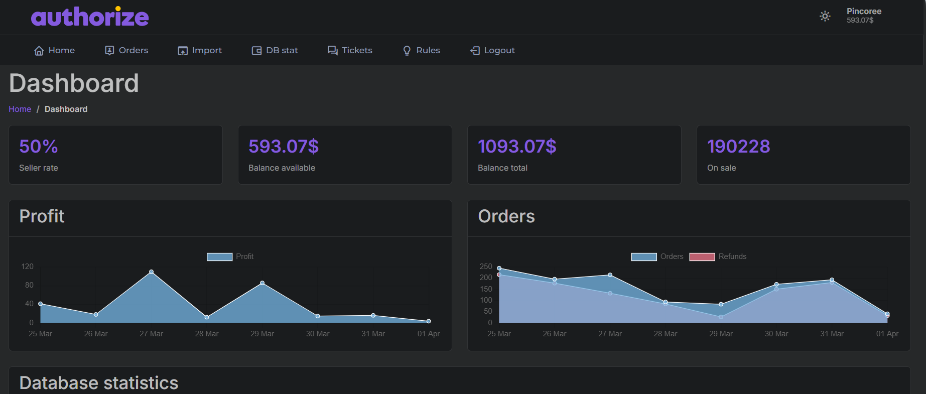Toggle light theme with the sun icon
The width and height of the screenshot is (926, 394).
tap(825, 16)
